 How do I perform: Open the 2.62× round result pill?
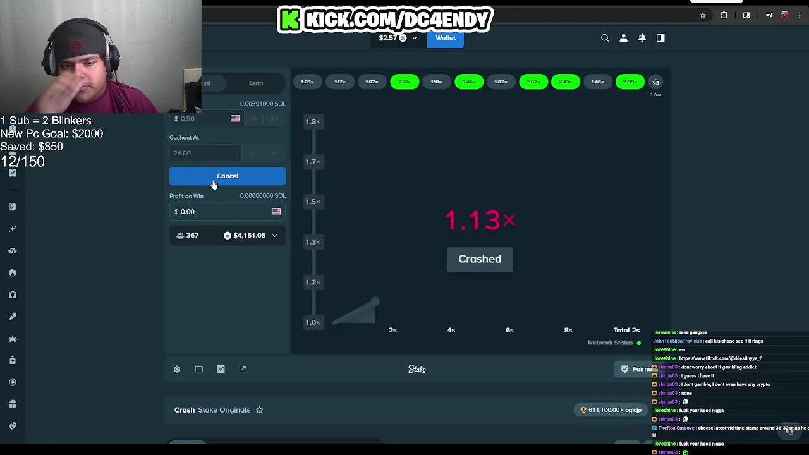533,82
